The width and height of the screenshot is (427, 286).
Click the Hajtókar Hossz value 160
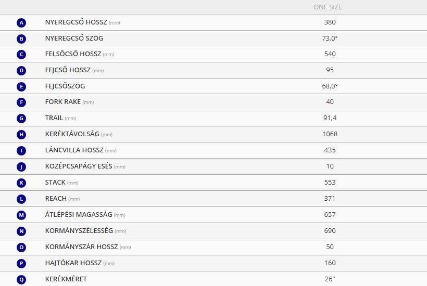click(330, 263)
